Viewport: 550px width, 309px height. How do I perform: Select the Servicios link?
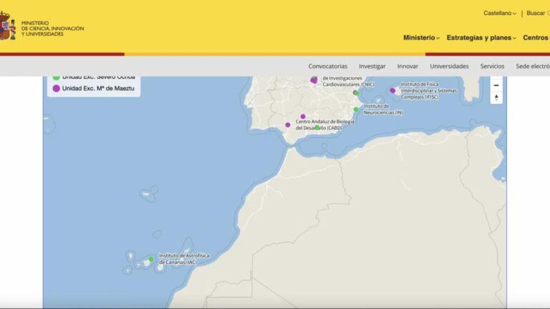click(x=492, y=66)
